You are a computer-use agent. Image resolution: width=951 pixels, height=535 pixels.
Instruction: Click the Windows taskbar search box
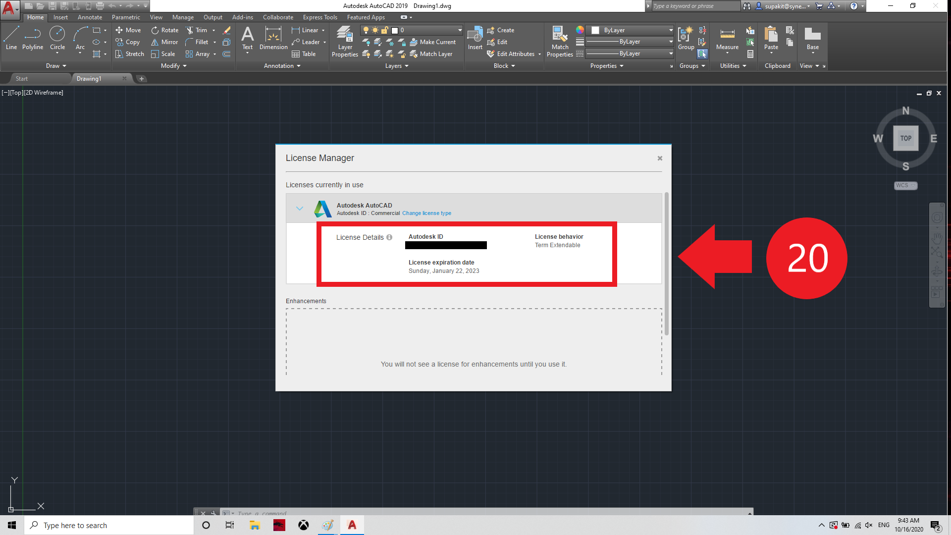(x=109, y=525)
